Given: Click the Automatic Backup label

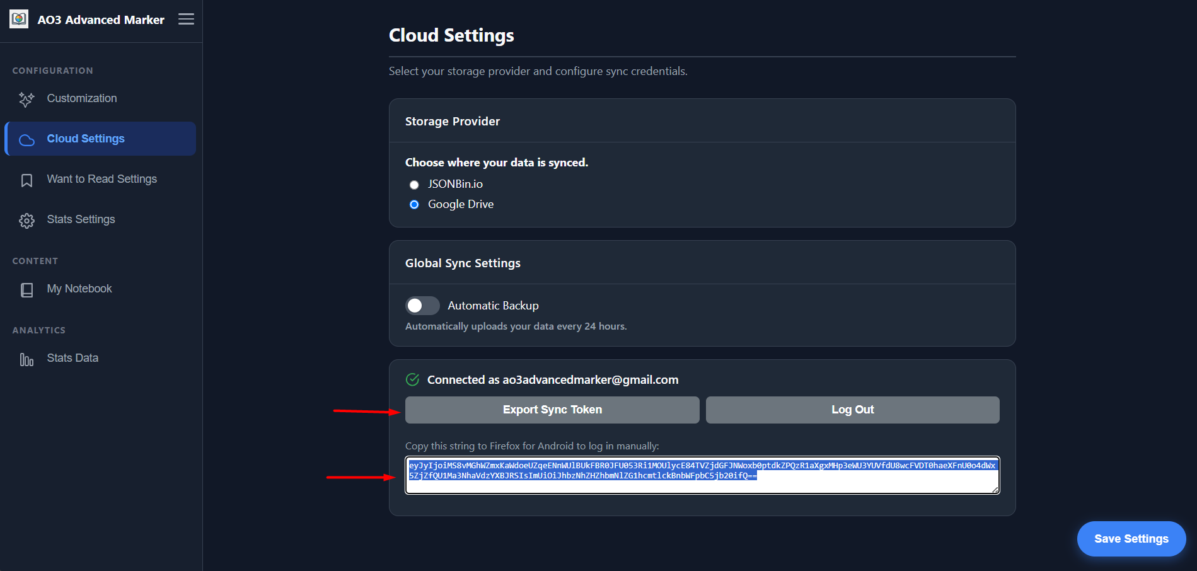Looking at the screenshot, I should pyautogui.click(x=493, y=306).
